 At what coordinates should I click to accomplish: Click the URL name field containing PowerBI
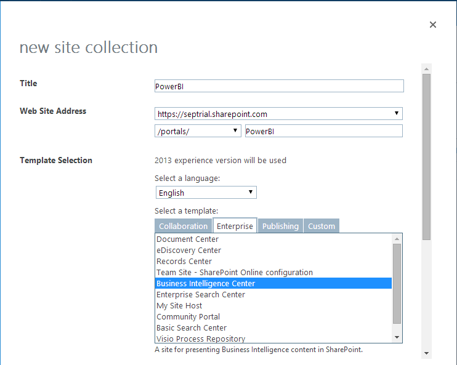323,131
